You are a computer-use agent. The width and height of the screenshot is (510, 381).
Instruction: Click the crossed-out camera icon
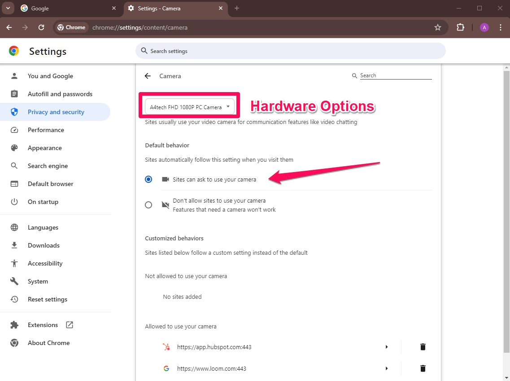(165, 204)
